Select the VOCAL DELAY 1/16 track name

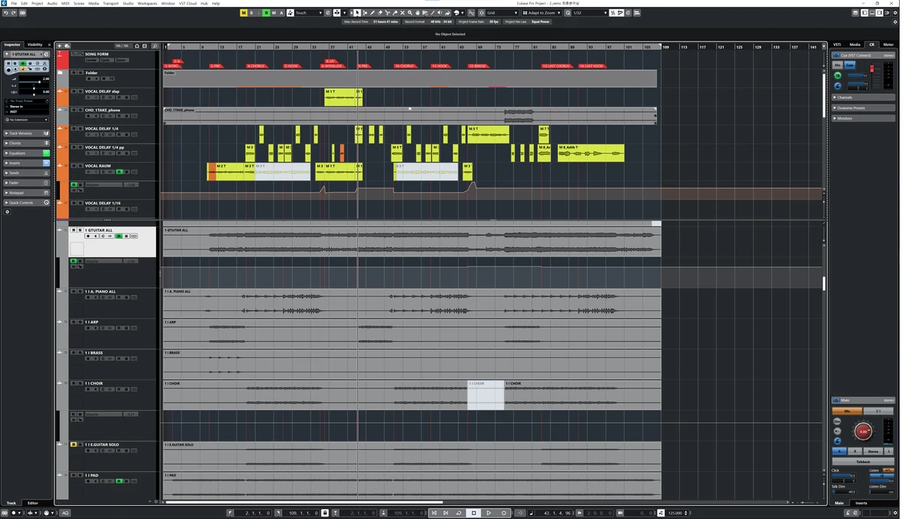[103, 203]
